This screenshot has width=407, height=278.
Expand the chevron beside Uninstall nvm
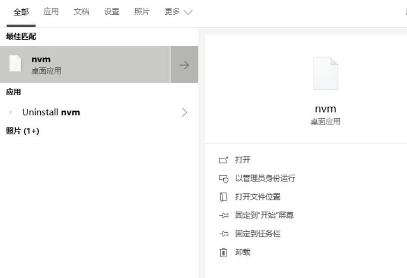[184, 112]
